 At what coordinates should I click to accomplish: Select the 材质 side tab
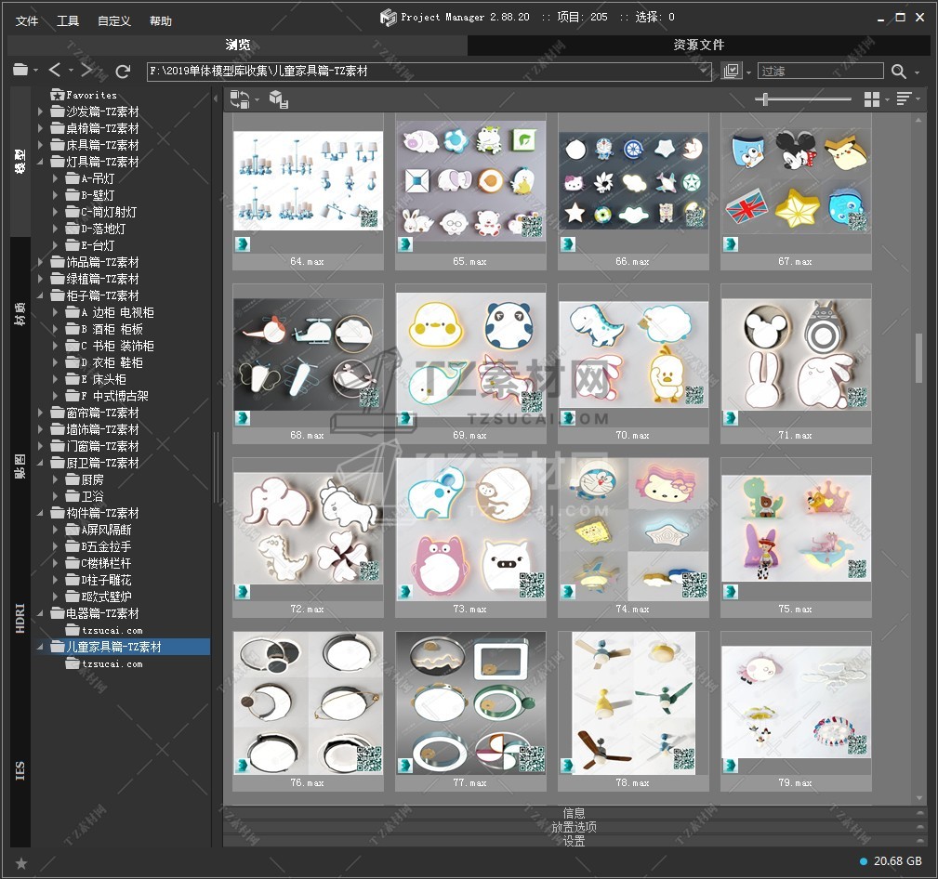click(x=20, y=313)
